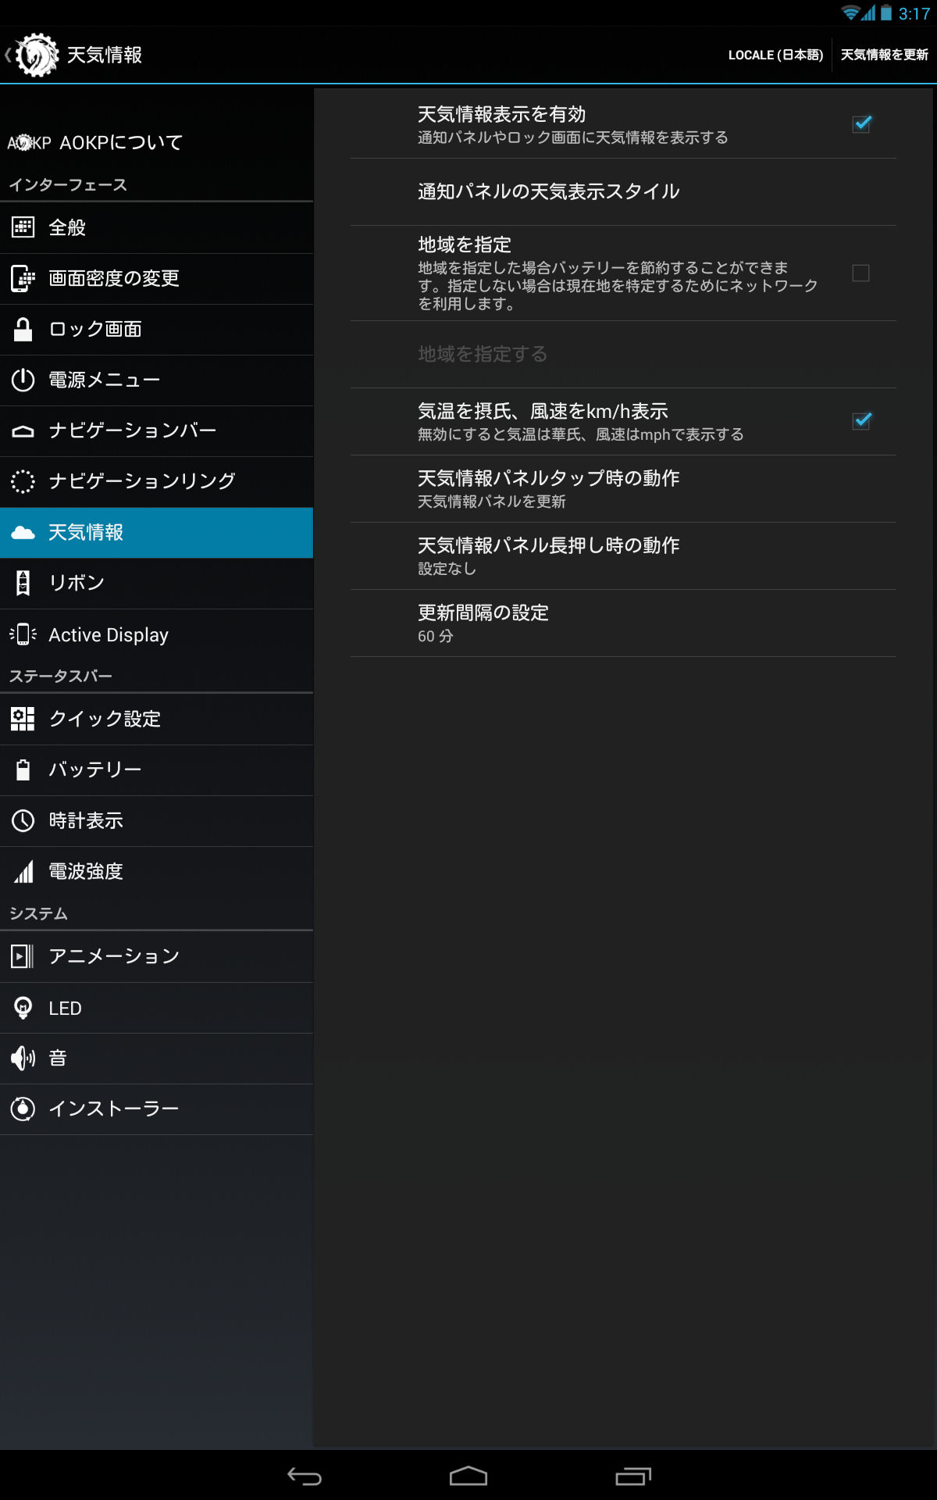Click the ロック画面 padlock icon

point(23,329)
